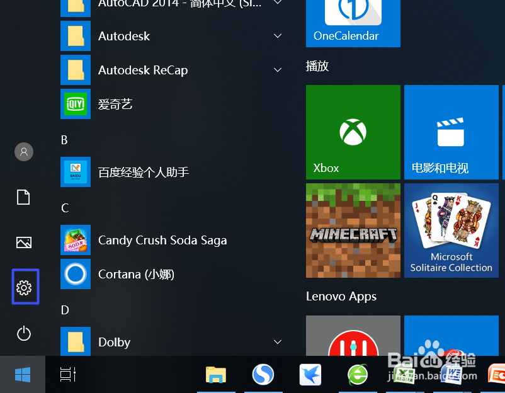Expand the Dolby folder chevron

[278, 342]
